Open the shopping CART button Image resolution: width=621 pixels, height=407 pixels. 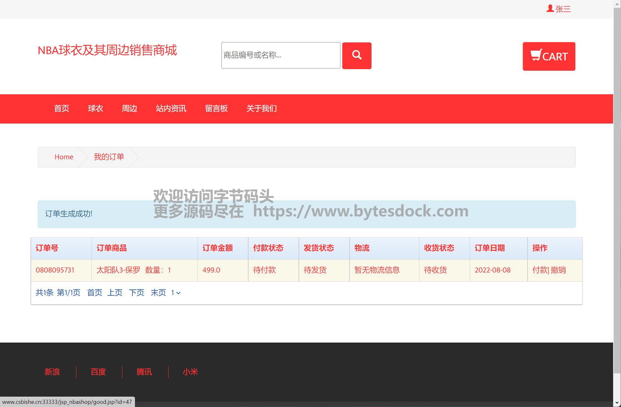point(549,56)
